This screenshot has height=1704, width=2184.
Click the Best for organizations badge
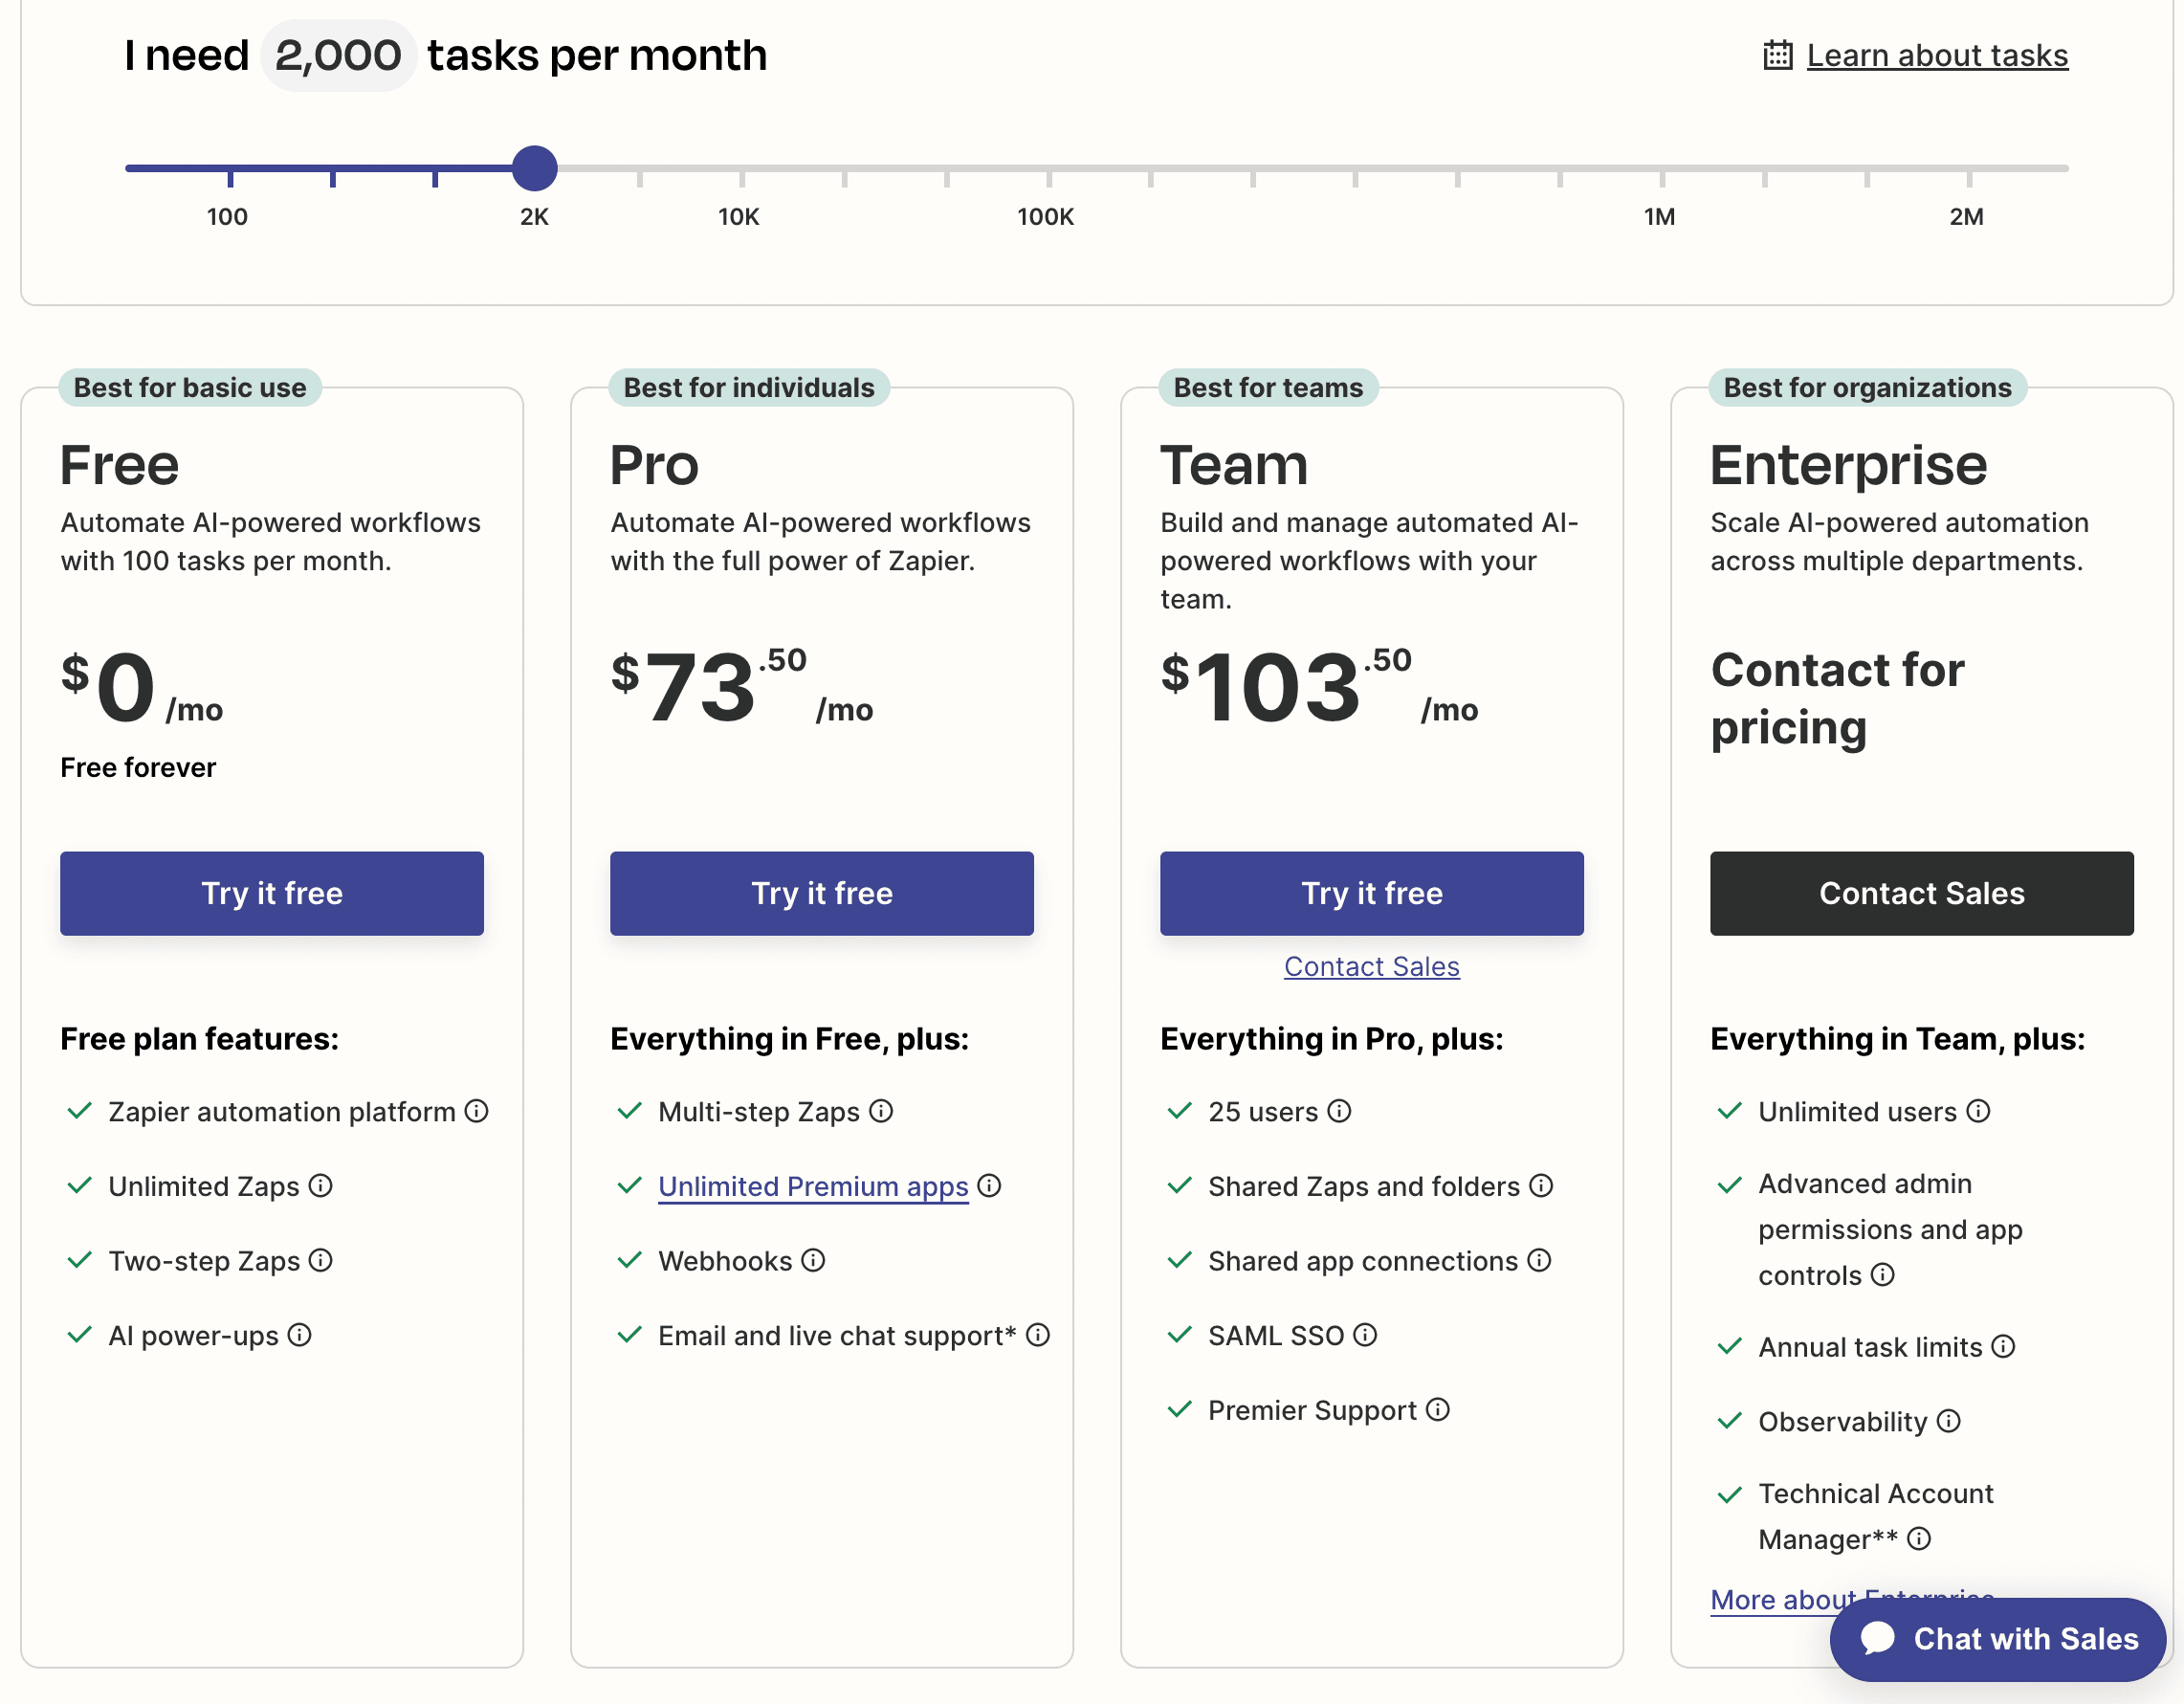click(1867, 387)
